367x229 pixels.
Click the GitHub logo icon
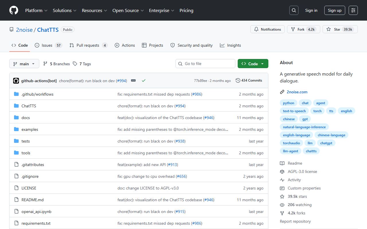pyautogui.click(x=14, y=10)
